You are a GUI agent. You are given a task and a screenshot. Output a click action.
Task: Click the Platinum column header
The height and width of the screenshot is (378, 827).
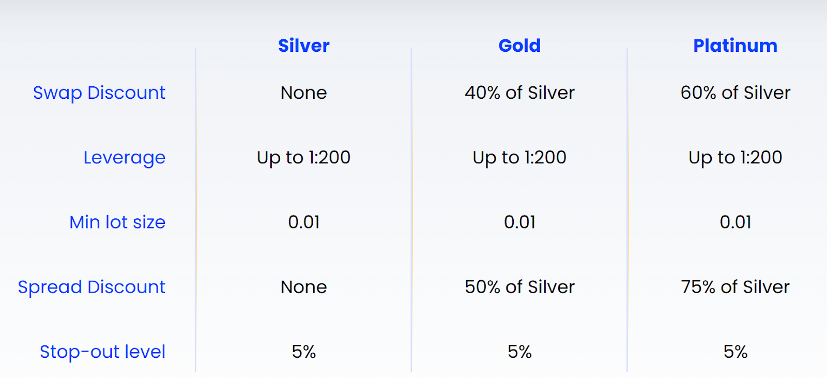point(735,46)
